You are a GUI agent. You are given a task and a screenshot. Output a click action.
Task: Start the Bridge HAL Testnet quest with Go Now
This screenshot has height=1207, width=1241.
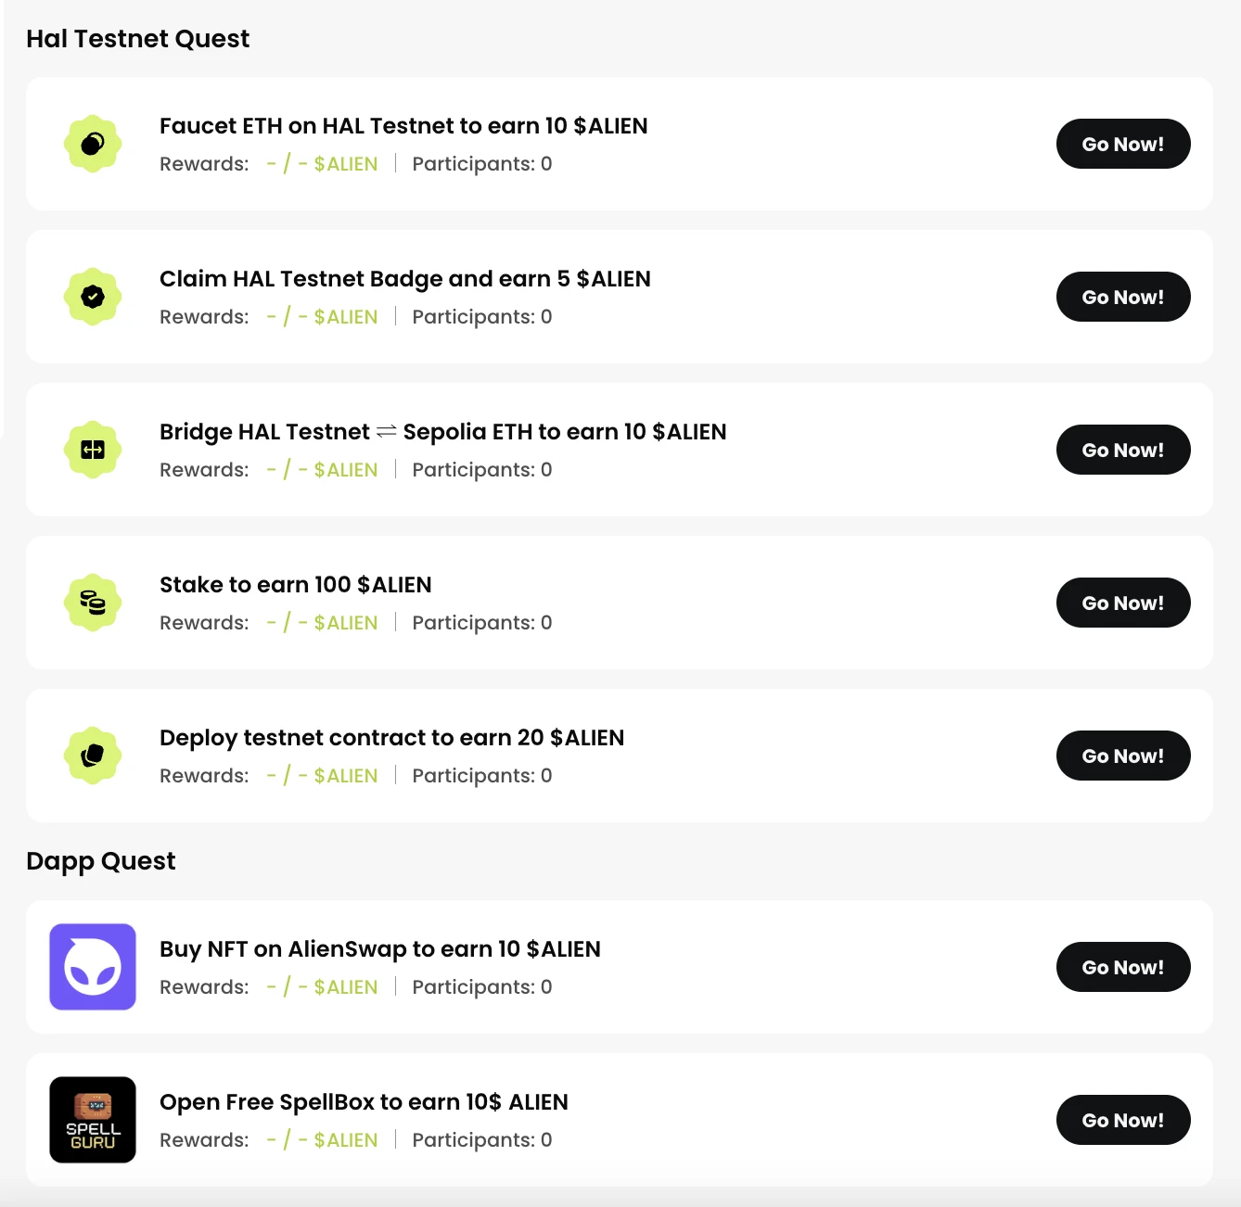[1122, 450]
